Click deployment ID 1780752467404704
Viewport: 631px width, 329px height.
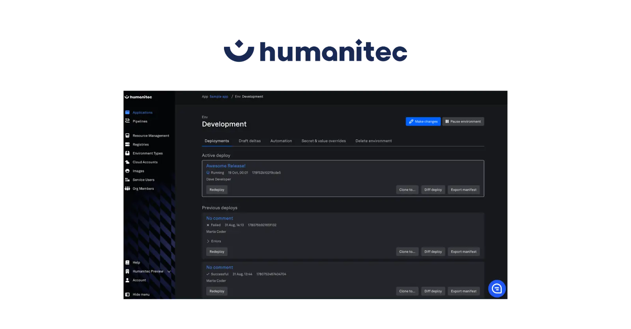pyautogui.click(x=271, y=274)
